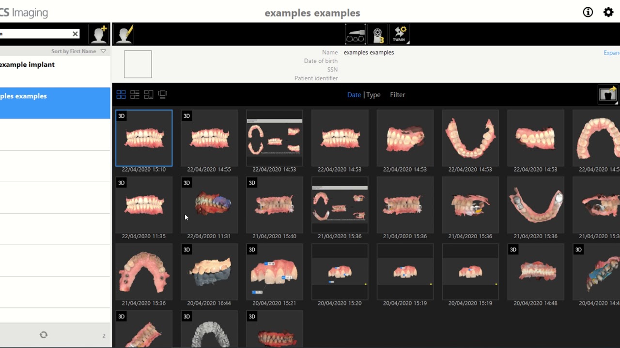Open the lower arch with metal crowns 21/04/2020 15:36
The width and height of the screenshot is (620, 348).
tap(535, 205)
